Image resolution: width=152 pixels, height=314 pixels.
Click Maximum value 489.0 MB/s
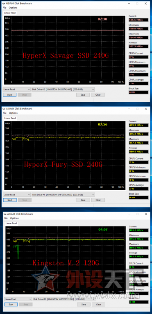[x=139, y=248]
